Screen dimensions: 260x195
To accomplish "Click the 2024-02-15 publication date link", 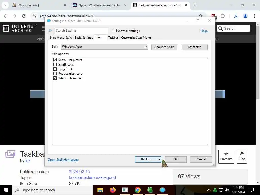I will [x=79, y=172].
